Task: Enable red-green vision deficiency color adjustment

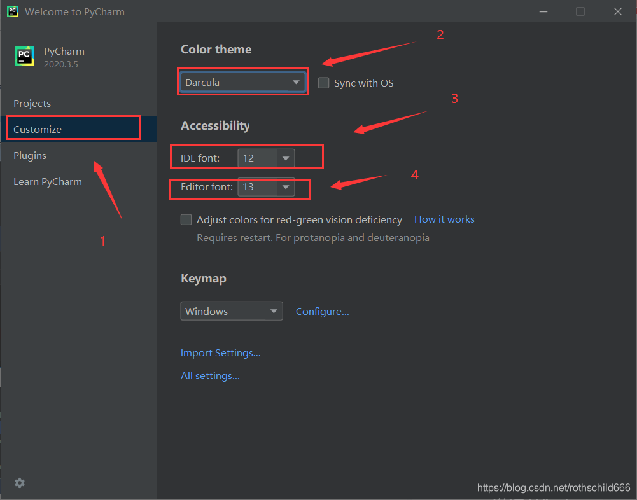Action: click(186, 219)
